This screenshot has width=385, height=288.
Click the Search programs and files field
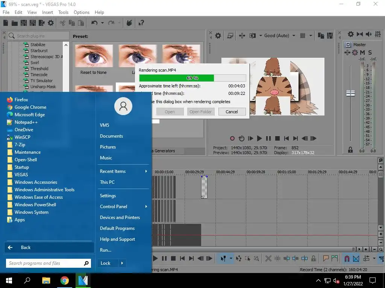tap(49, 263)
